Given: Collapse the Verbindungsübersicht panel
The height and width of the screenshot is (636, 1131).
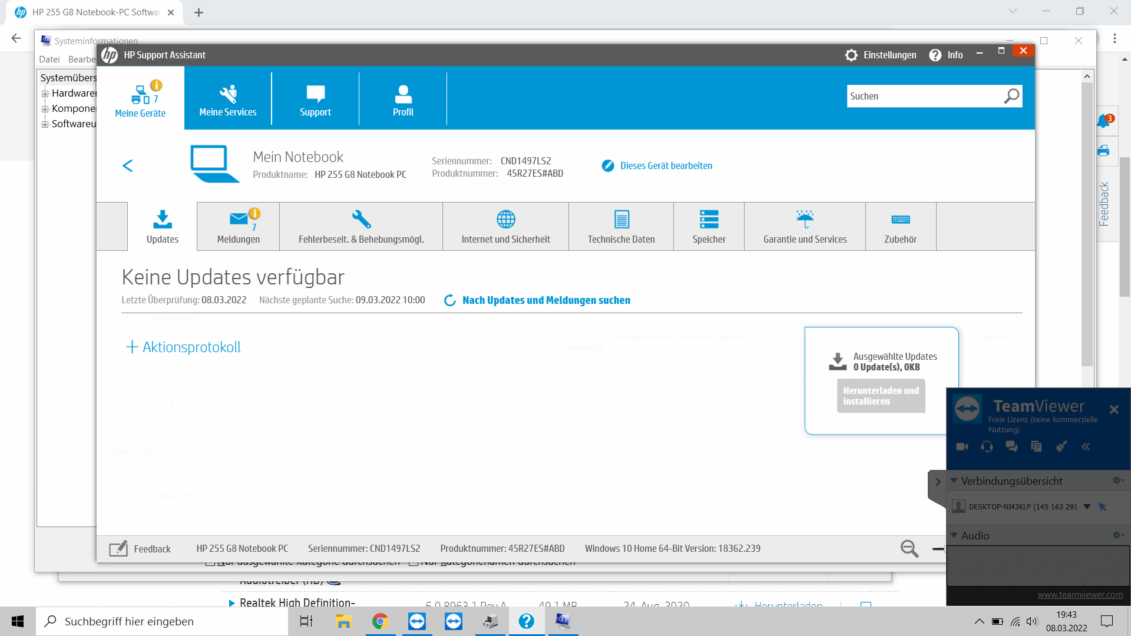Looking at the screenshot, I should pyautogui.click(x=954, y=481).
